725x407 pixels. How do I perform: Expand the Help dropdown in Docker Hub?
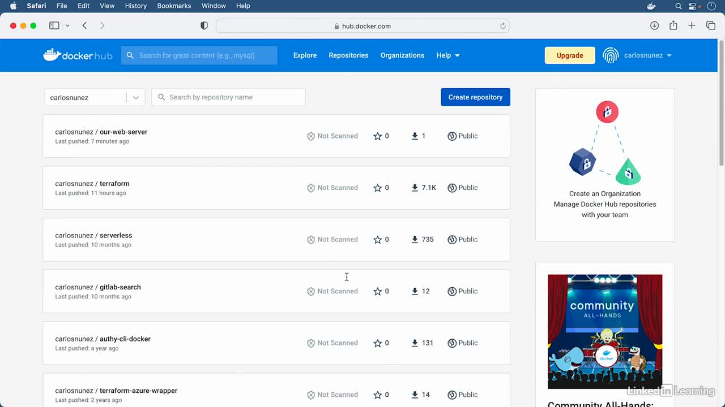(x=447, y=55)
